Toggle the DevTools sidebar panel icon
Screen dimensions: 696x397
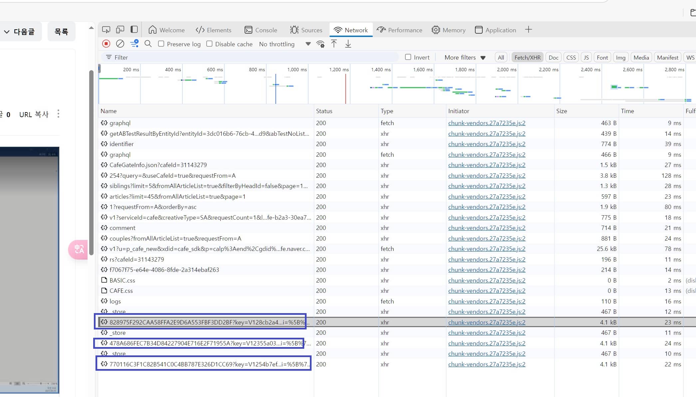pyautogui.click(x=134, y=30)
